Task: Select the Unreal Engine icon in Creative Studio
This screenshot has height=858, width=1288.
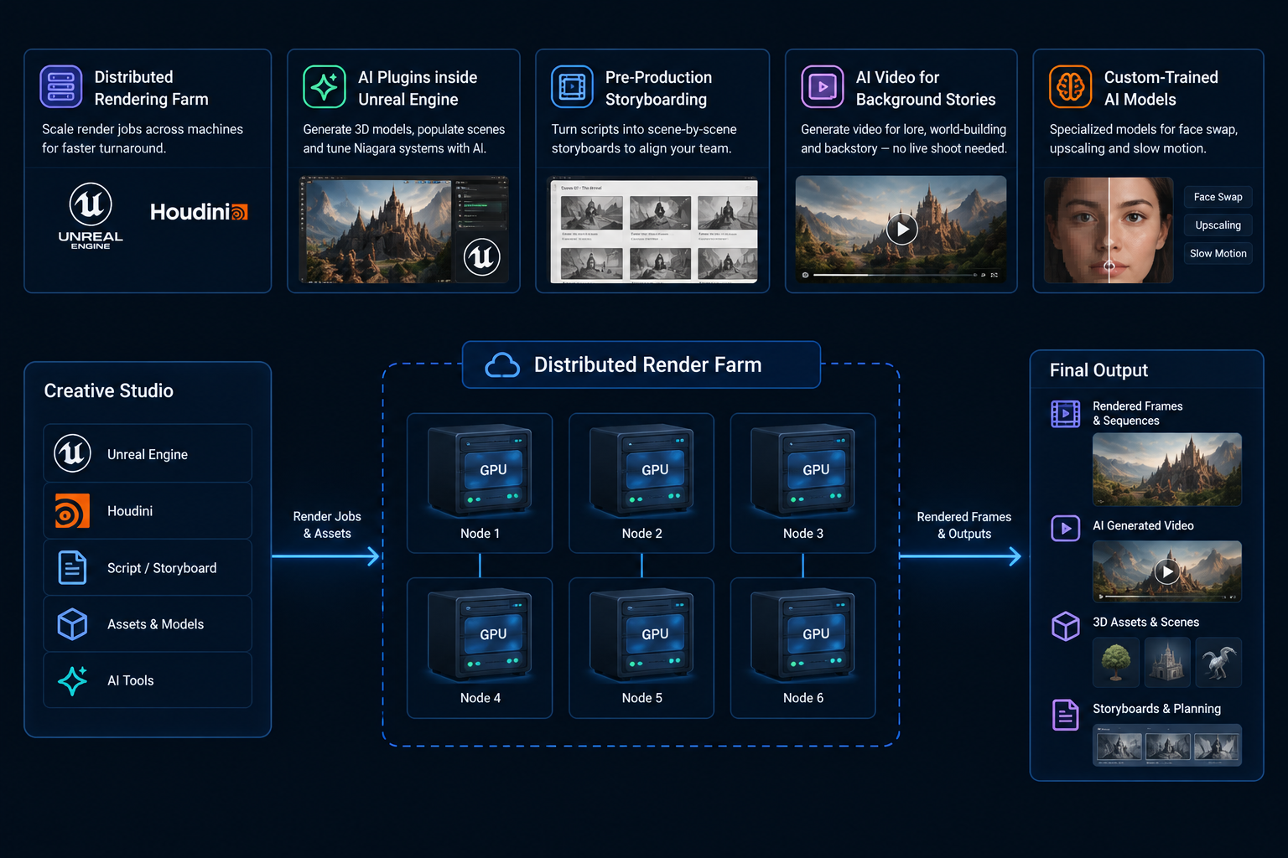Action: point(73,453)
